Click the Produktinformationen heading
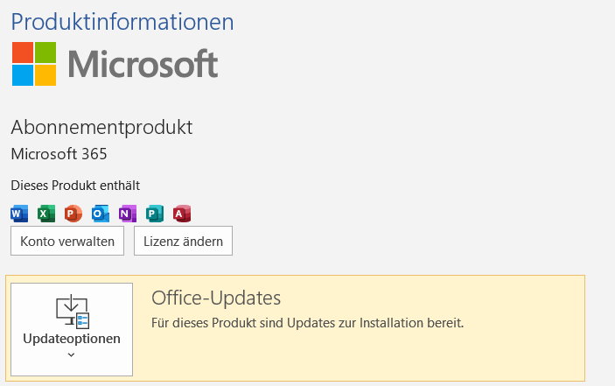Screen dimensions: 615x386 122,19
